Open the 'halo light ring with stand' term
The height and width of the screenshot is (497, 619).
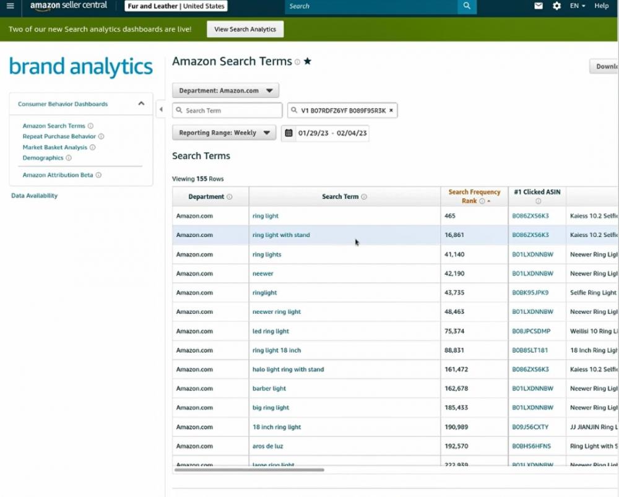click(288, 370)
